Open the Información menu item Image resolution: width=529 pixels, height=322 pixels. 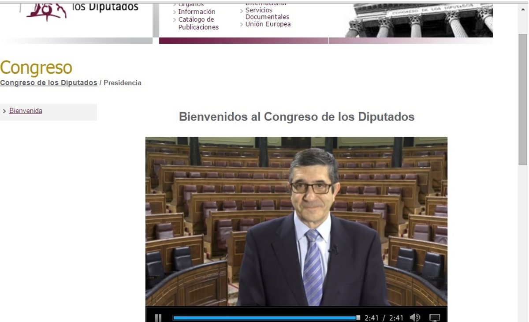pos(197,11)
